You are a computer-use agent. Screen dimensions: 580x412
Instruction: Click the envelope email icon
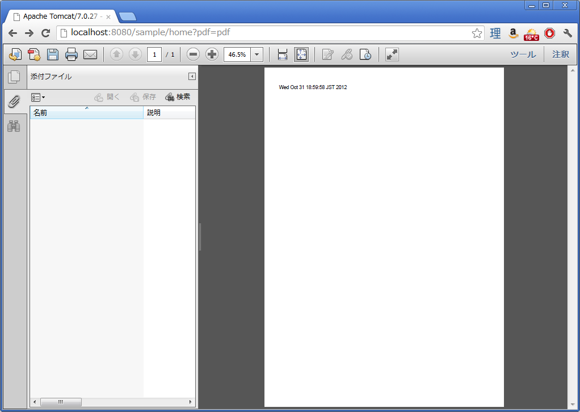point(90,54)
